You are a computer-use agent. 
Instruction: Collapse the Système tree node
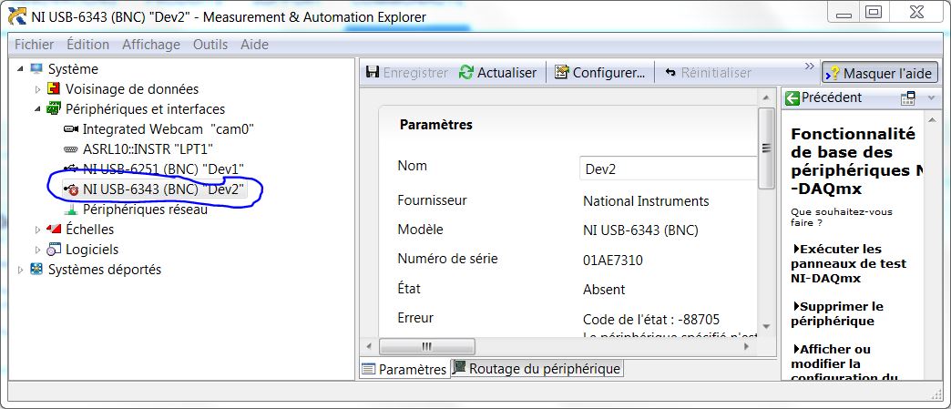21,69
